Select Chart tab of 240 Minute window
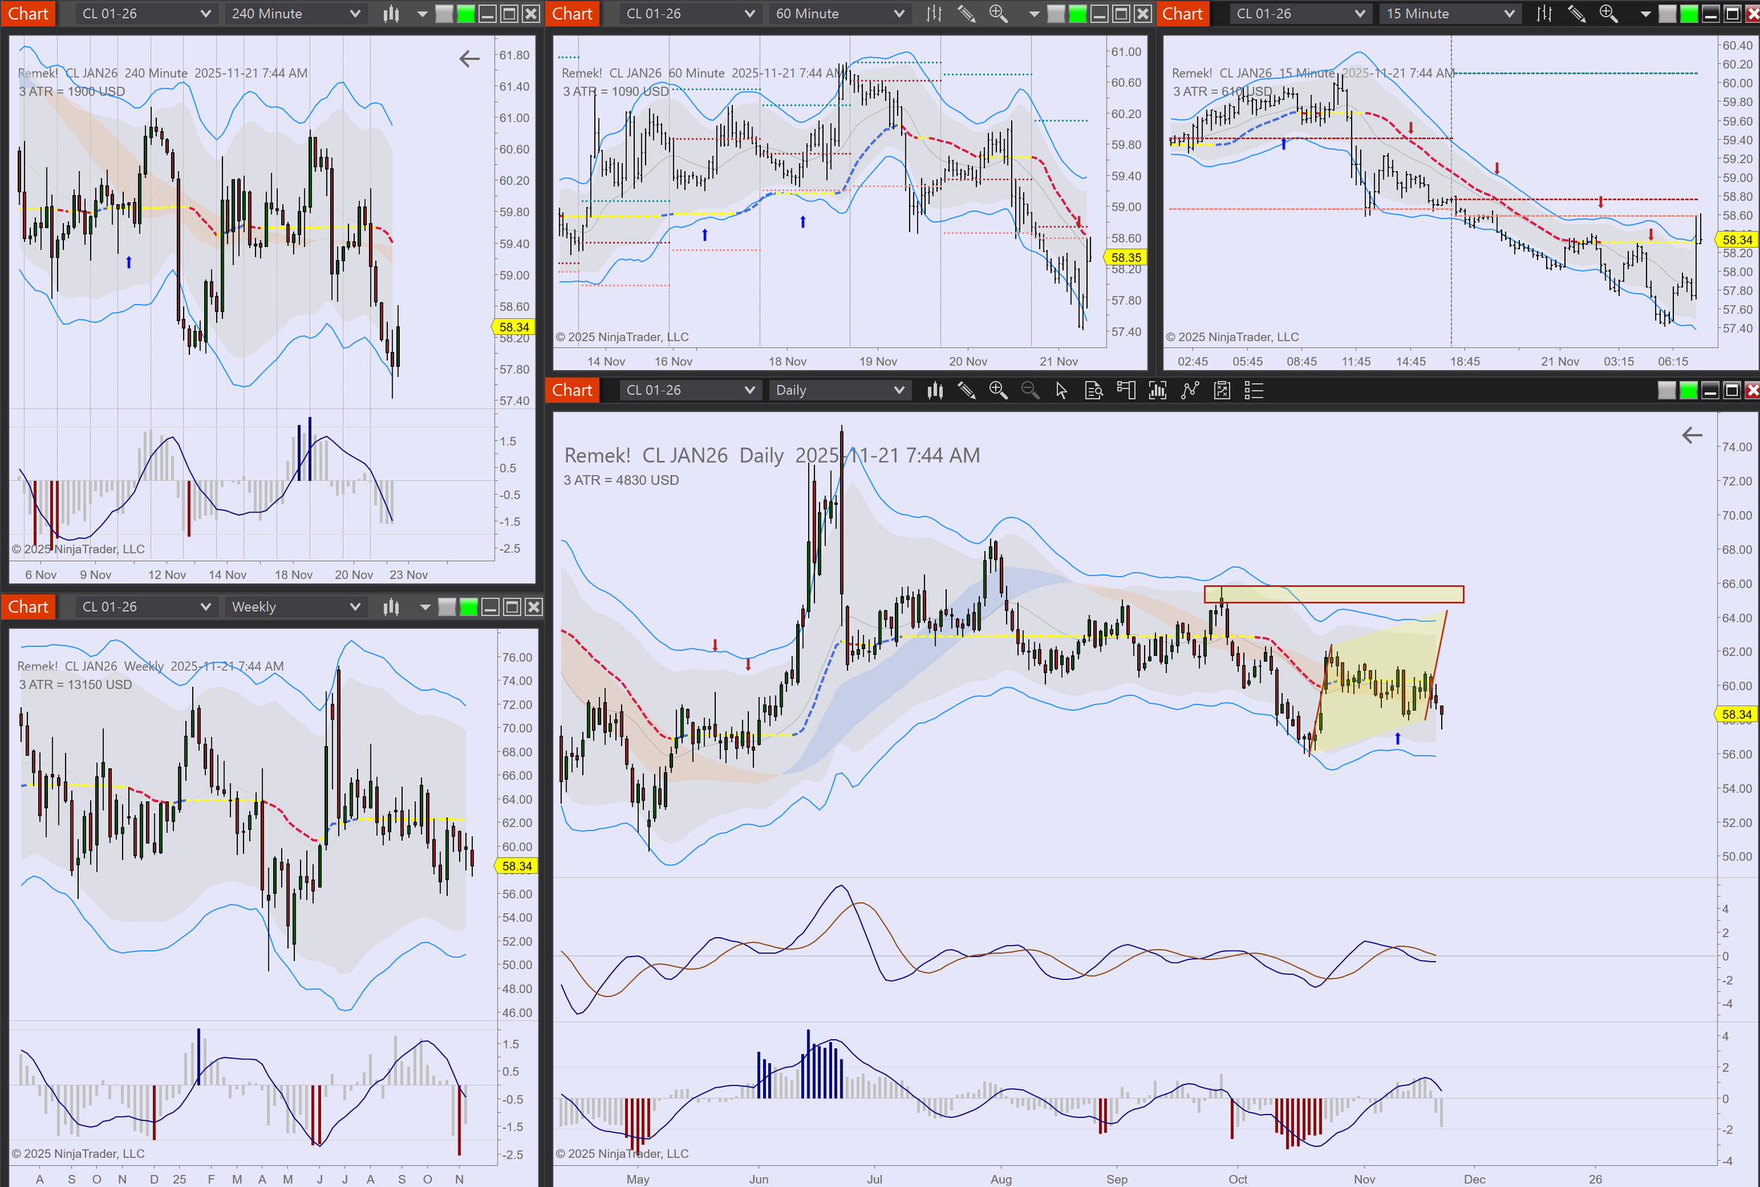This screenshot has width=1760, height=1187. pyautogui.click(x=28, y=13)
